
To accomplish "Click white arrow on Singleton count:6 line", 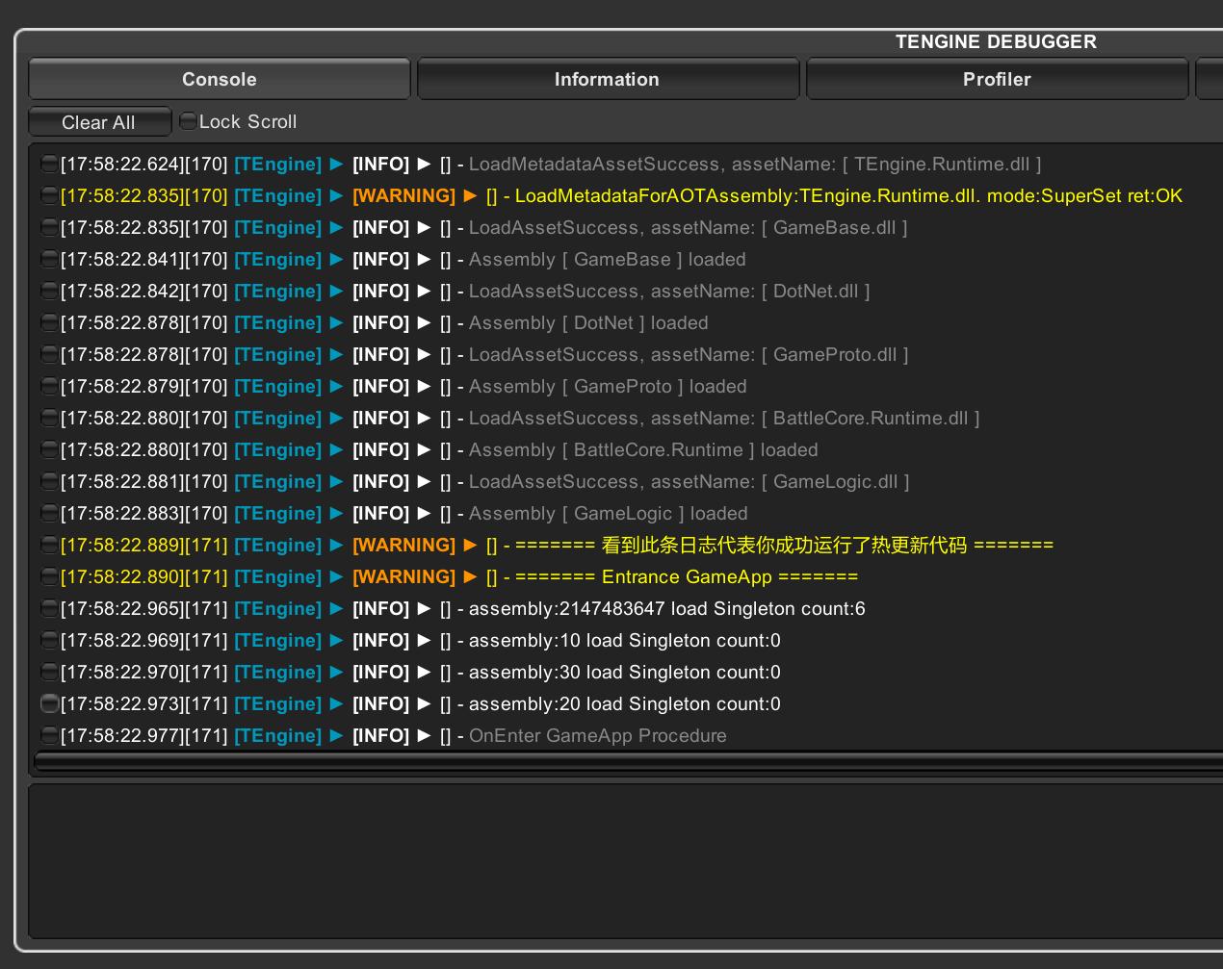I will tap(424, 608).
